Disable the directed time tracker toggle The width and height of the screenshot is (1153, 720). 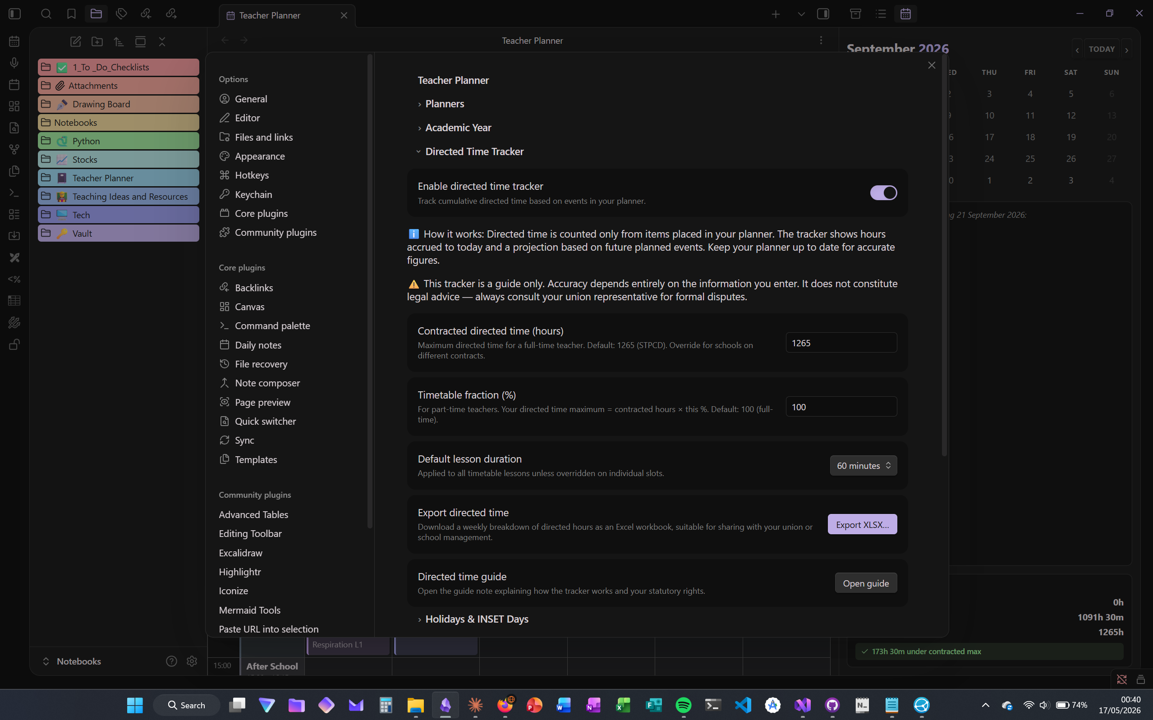point(883,193)
